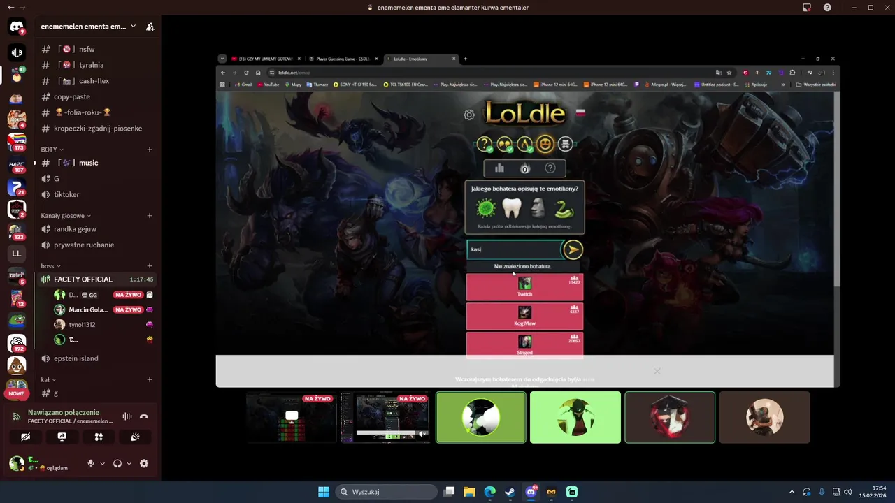Image resolution: width=895 pixels, height=503 pixels.
Task: Open the LL server icon
Action: tap(17, 253)
